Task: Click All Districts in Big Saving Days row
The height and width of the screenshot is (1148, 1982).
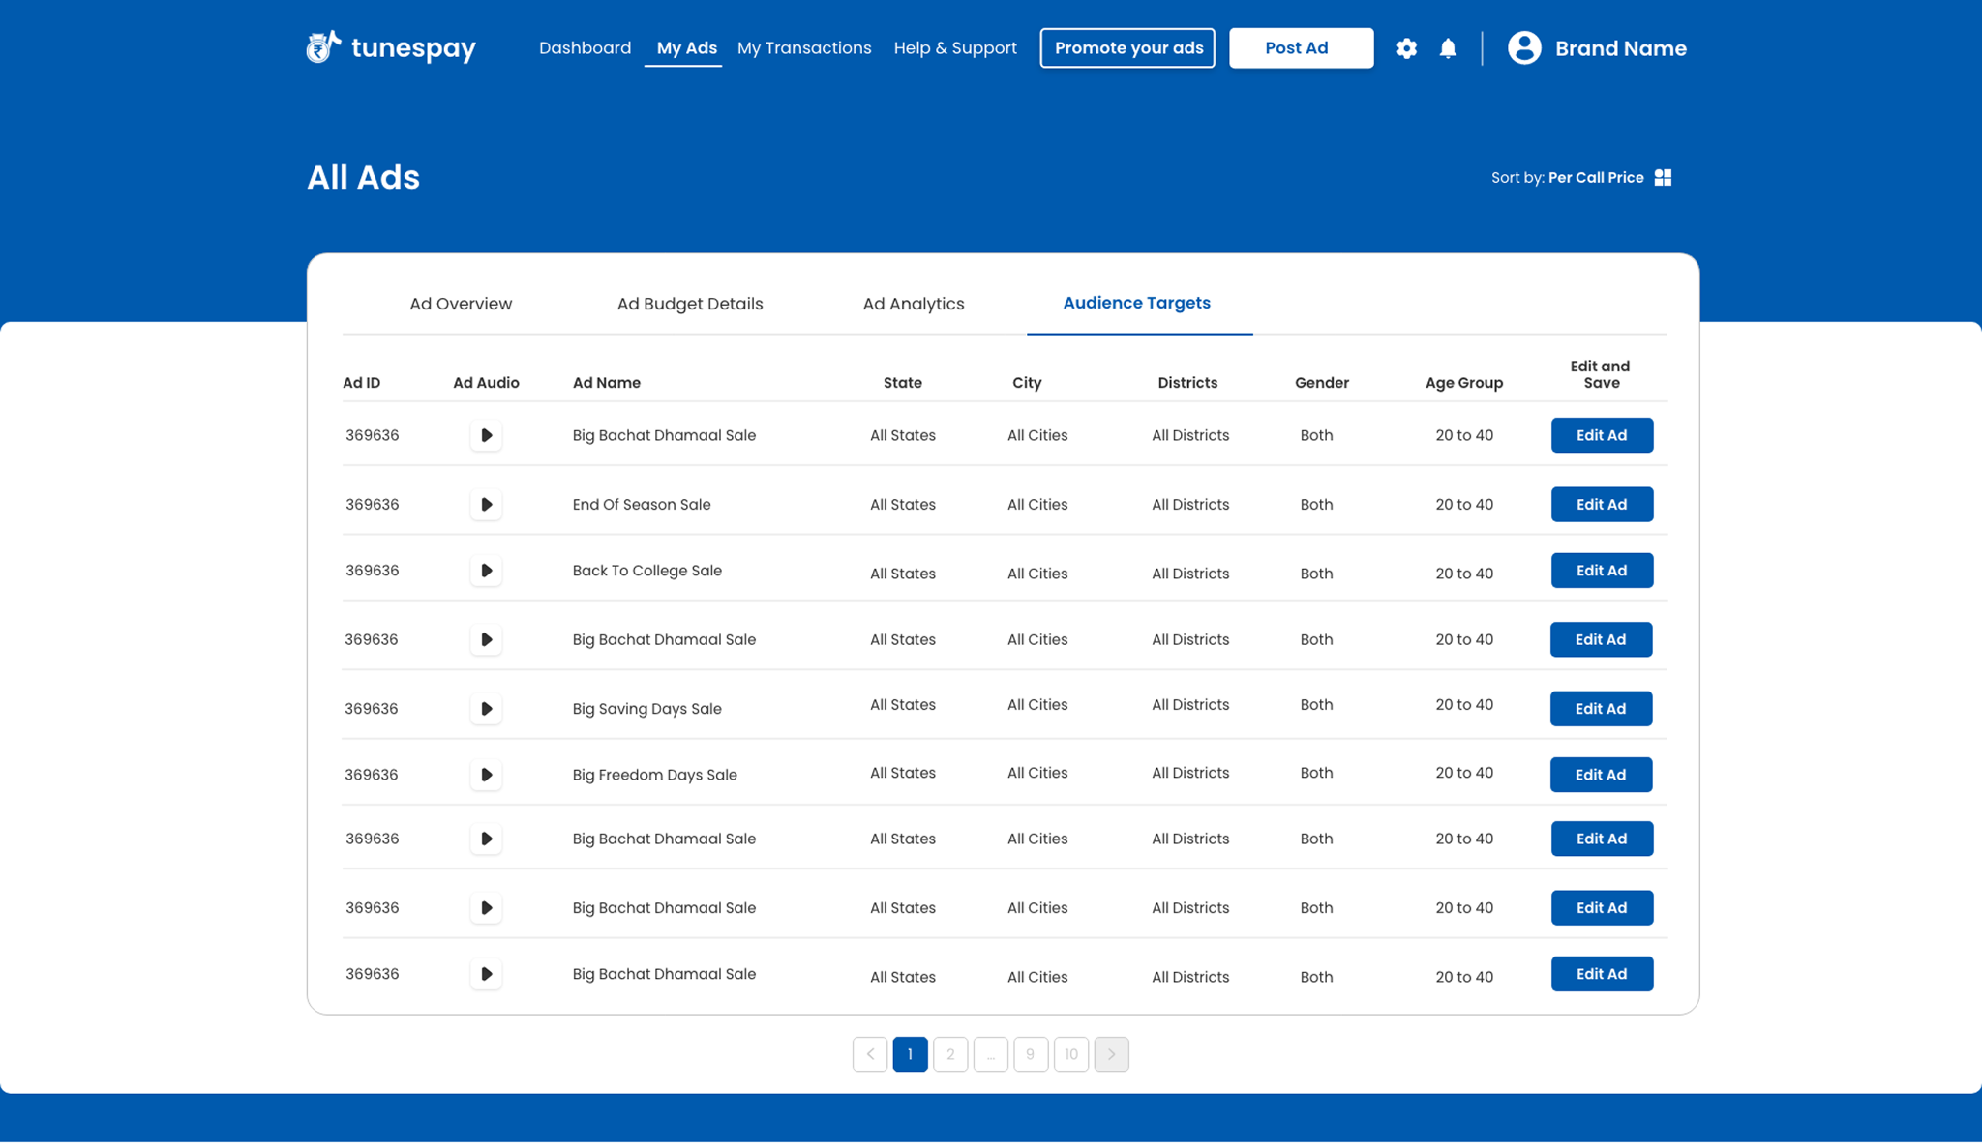Action: click(x=1190, y=705)
